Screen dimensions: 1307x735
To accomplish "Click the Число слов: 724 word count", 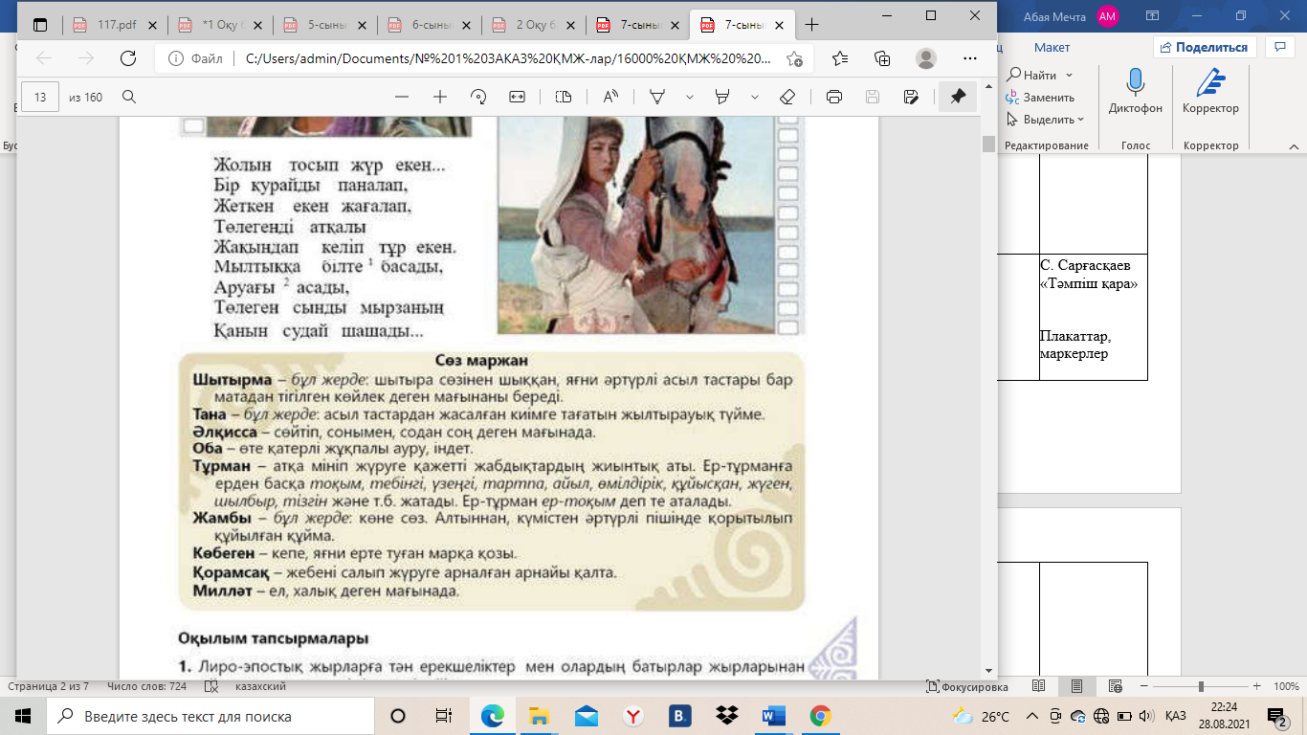I will tap(146, 687).
